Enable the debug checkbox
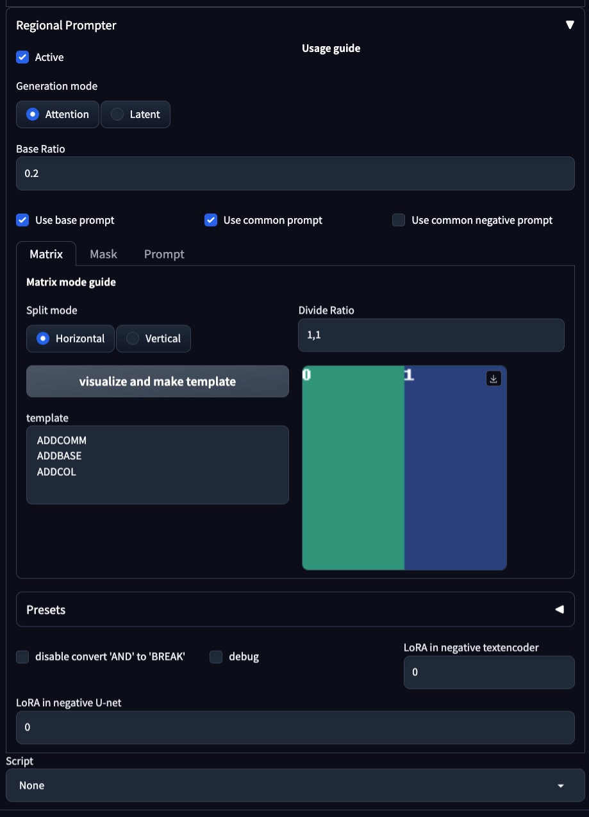The width and height of the screenshot is (589, 817). pos(216,657)
